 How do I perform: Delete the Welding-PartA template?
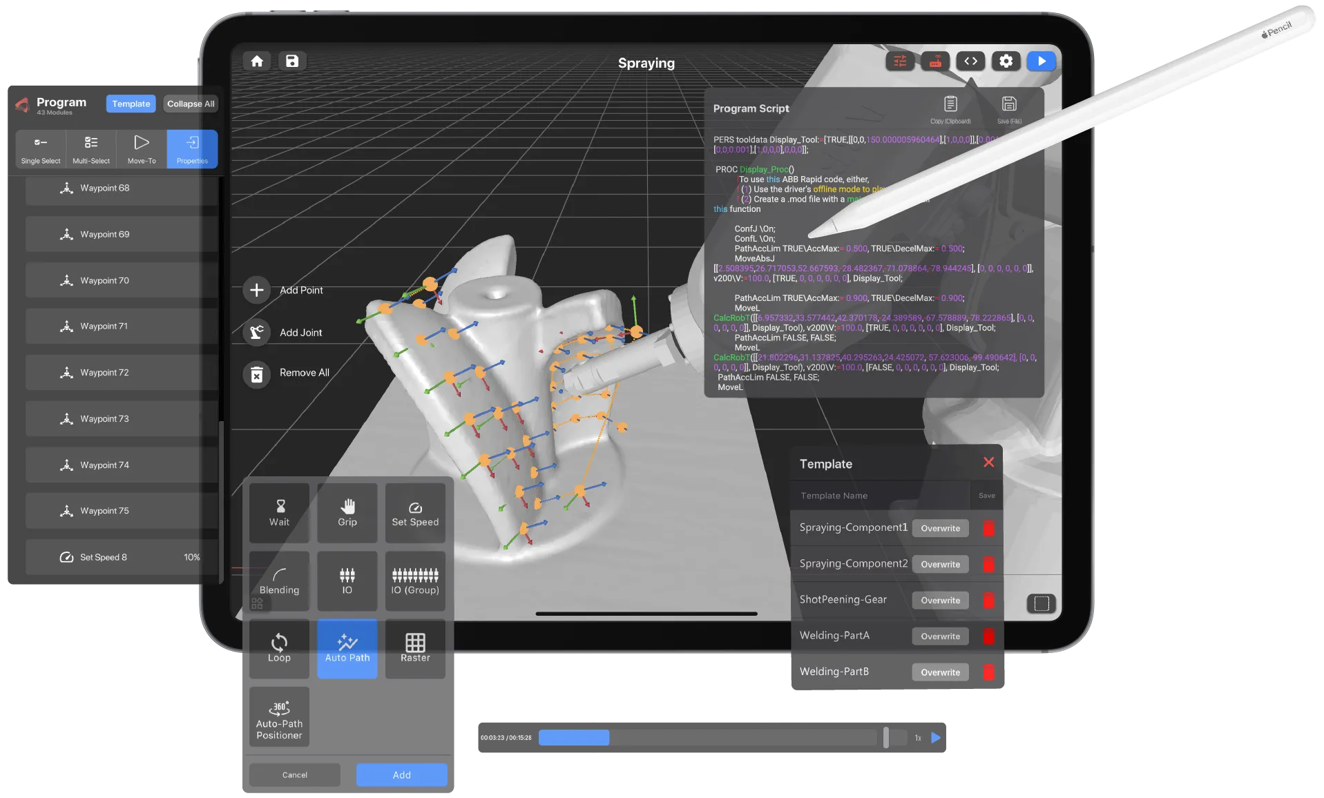[988, 636]
